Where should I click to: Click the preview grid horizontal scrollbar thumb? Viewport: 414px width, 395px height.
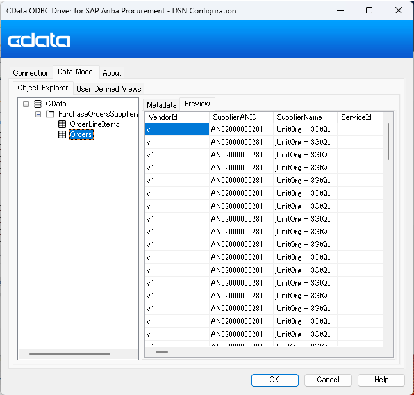(162, 352)
